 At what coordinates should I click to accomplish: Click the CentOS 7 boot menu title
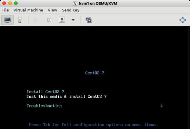point(95,73)
